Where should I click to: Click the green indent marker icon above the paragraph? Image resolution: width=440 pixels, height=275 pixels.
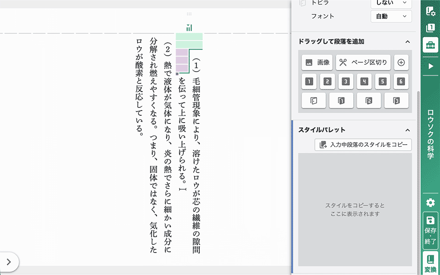[x=189, y=28]
